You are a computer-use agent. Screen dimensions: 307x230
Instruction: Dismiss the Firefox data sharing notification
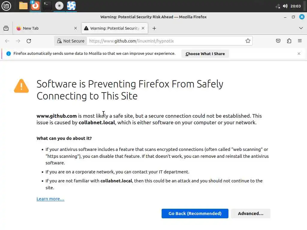click(299, 54)
